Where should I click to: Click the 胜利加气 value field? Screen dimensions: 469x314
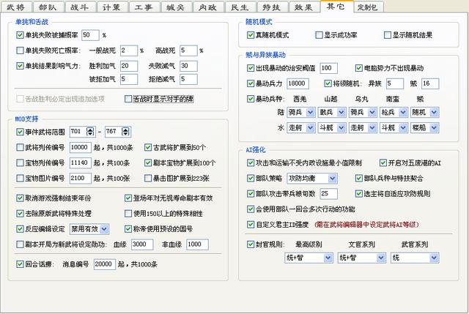click(127, 66)
